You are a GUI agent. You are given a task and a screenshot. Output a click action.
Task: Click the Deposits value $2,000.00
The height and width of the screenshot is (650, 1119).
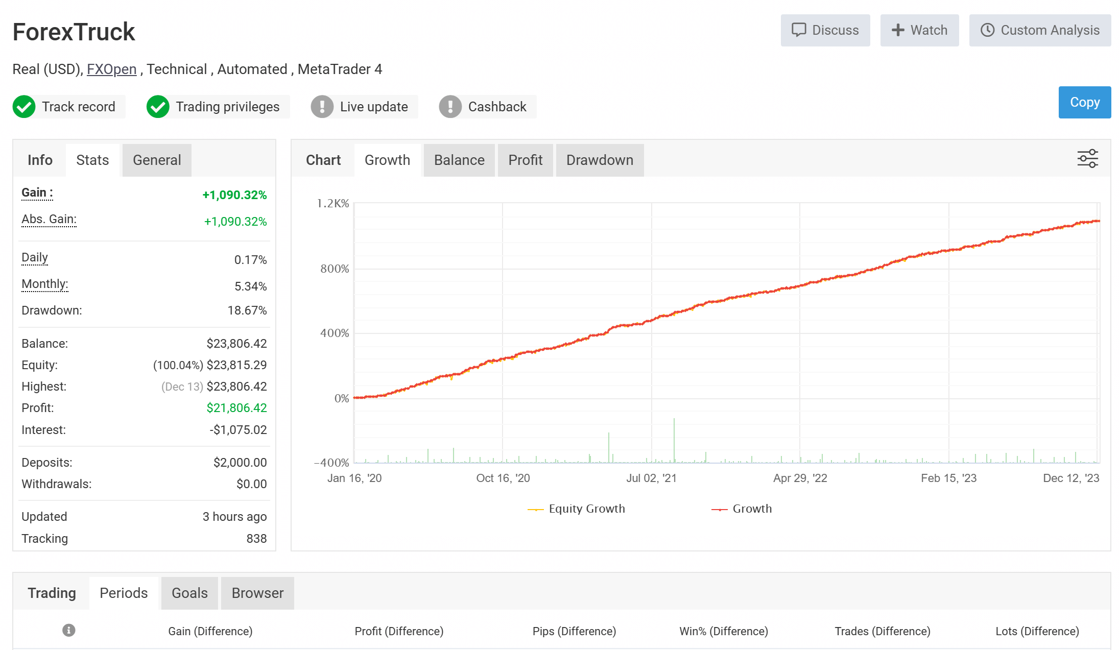tap(240, 463)
